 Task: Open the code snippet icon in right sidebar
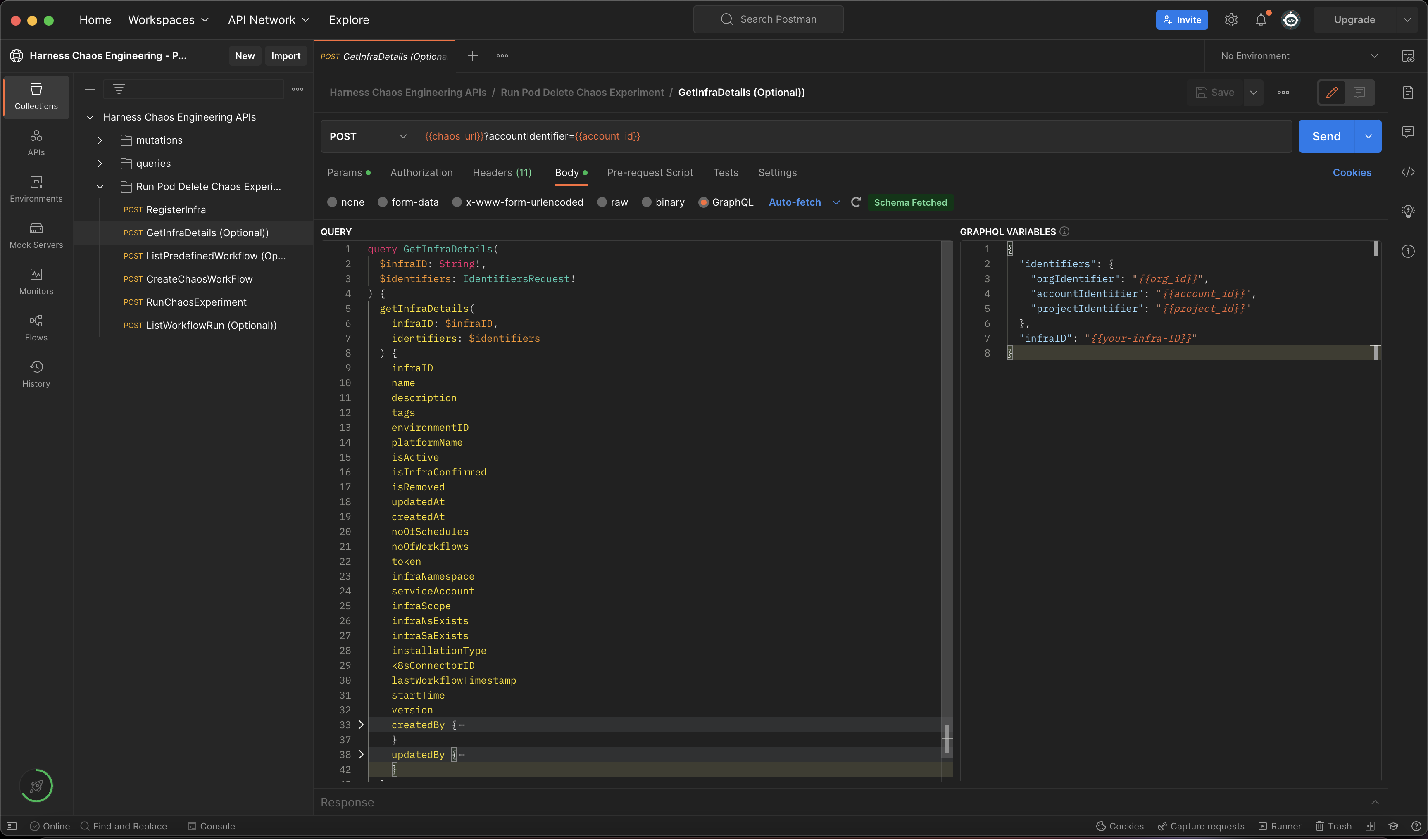[x=1408, y=172]
